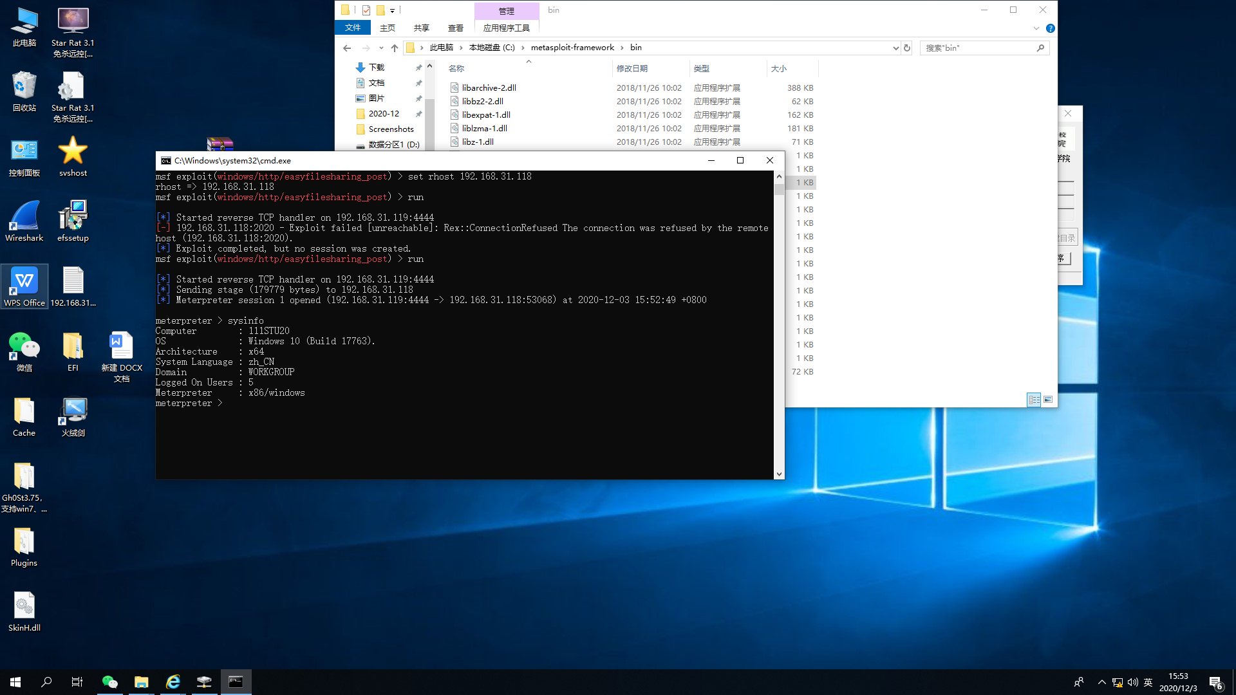Toggle the quick access properties checkmark icon
The height and width of the screenshot is (695, 1236).
pos(366,10)
